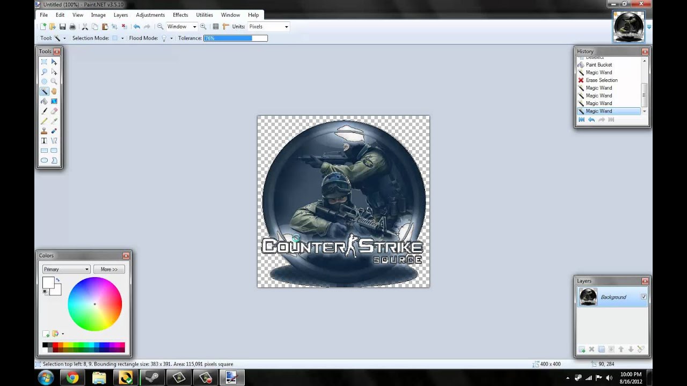Screen dimensions: 687x386
Task: Click the primary white color swatch
Action: (x=48, y=283)
